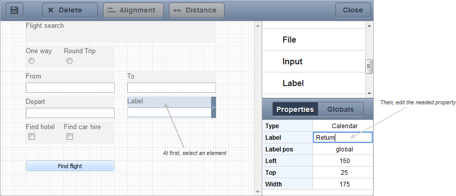This screenshot has height=196, width=456.
Task: Click the Label property input containing Return
Action: (x=343, y=137)
